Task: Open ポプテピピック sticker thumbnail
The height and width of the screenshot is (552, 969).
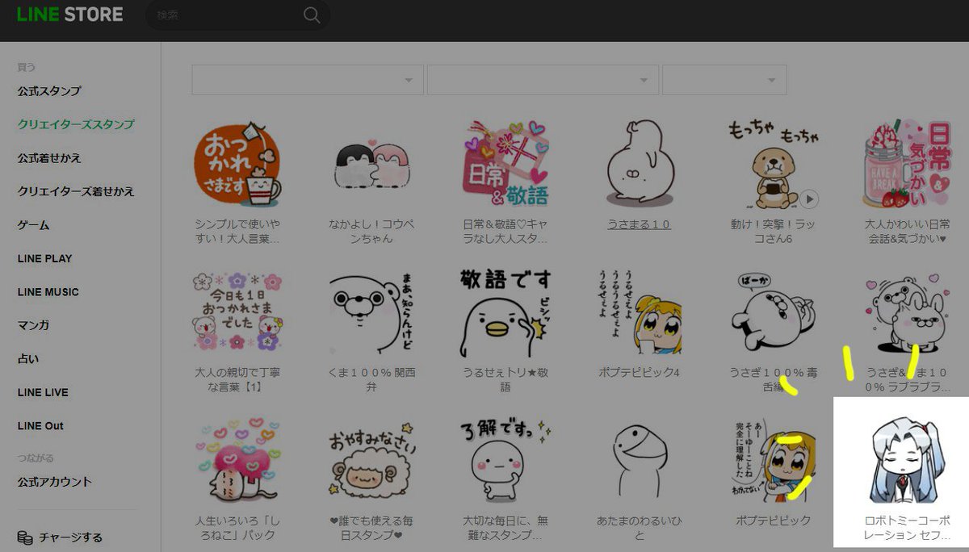Action: 773,460
